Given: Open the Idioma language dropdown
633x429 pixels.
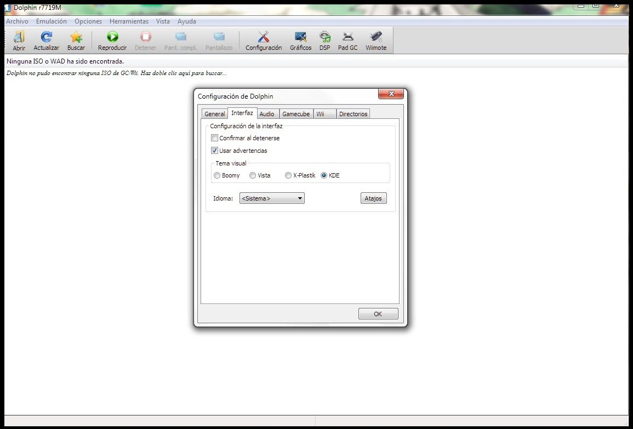Looking at the screenshot, I should (x=272, y=198).
